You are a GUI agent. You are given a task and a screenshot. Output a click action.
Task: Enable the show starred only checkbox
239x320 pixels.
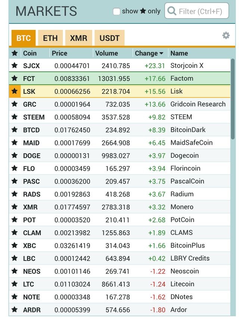[117, 11]
